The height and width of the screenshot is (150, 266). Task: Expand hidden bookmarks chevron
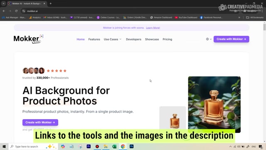tap(239, 17)
